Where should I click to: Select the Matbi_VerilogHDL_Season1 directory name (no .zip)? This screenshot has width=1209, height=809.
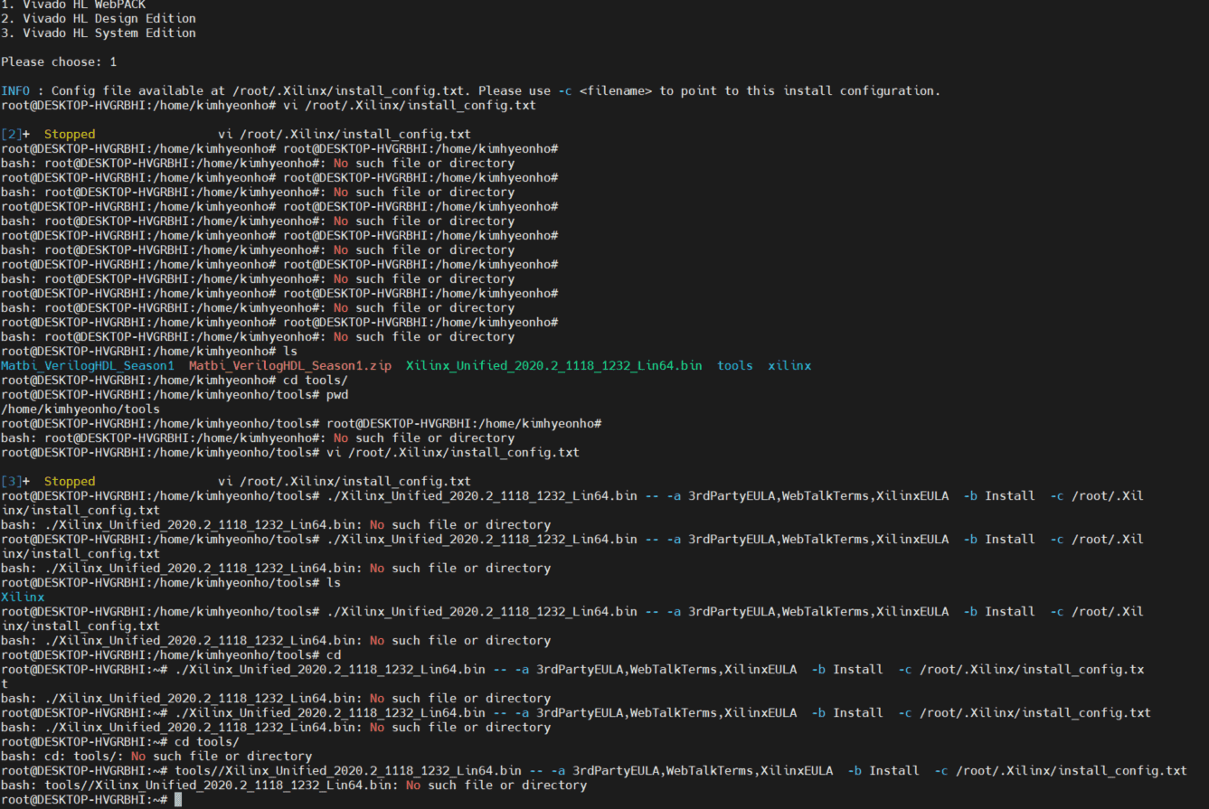(88, 365)
